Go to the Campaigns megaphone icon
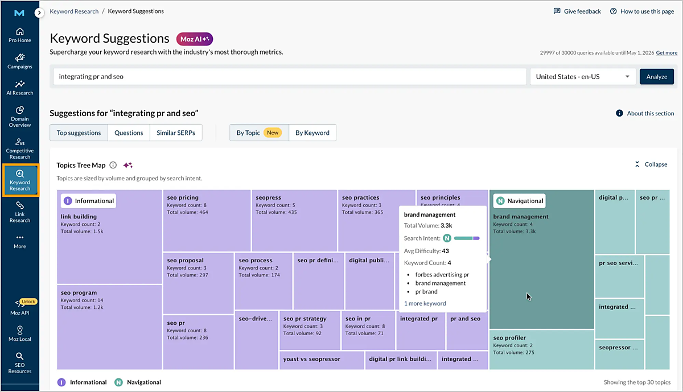This screenshot has height=392, width=683. (x=19, y=57)
